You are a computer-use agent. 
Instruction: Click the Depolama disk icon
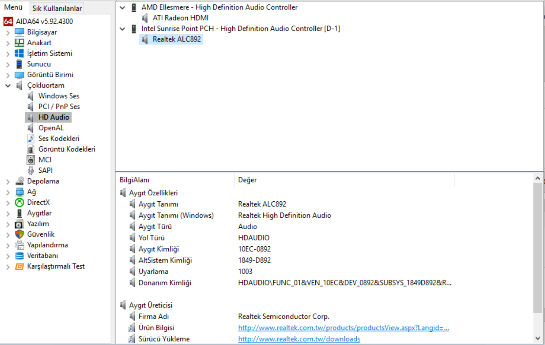(x=19, y=181)
